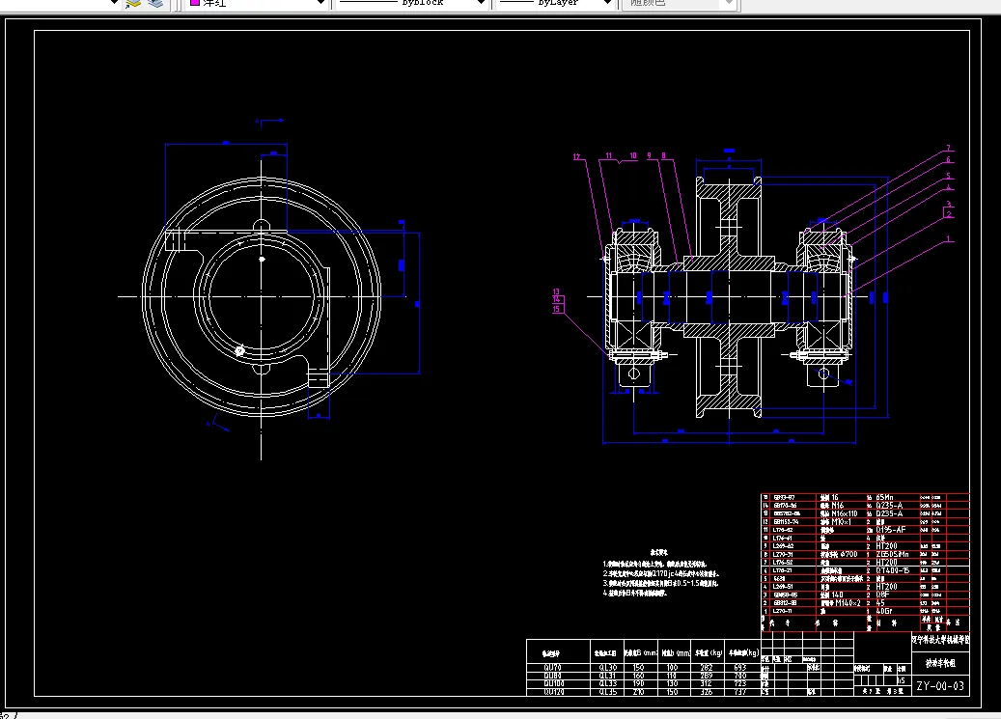Open the magenta color control dropdown
The width and height of the screenshot is (1001, 719).
(321, 3)
